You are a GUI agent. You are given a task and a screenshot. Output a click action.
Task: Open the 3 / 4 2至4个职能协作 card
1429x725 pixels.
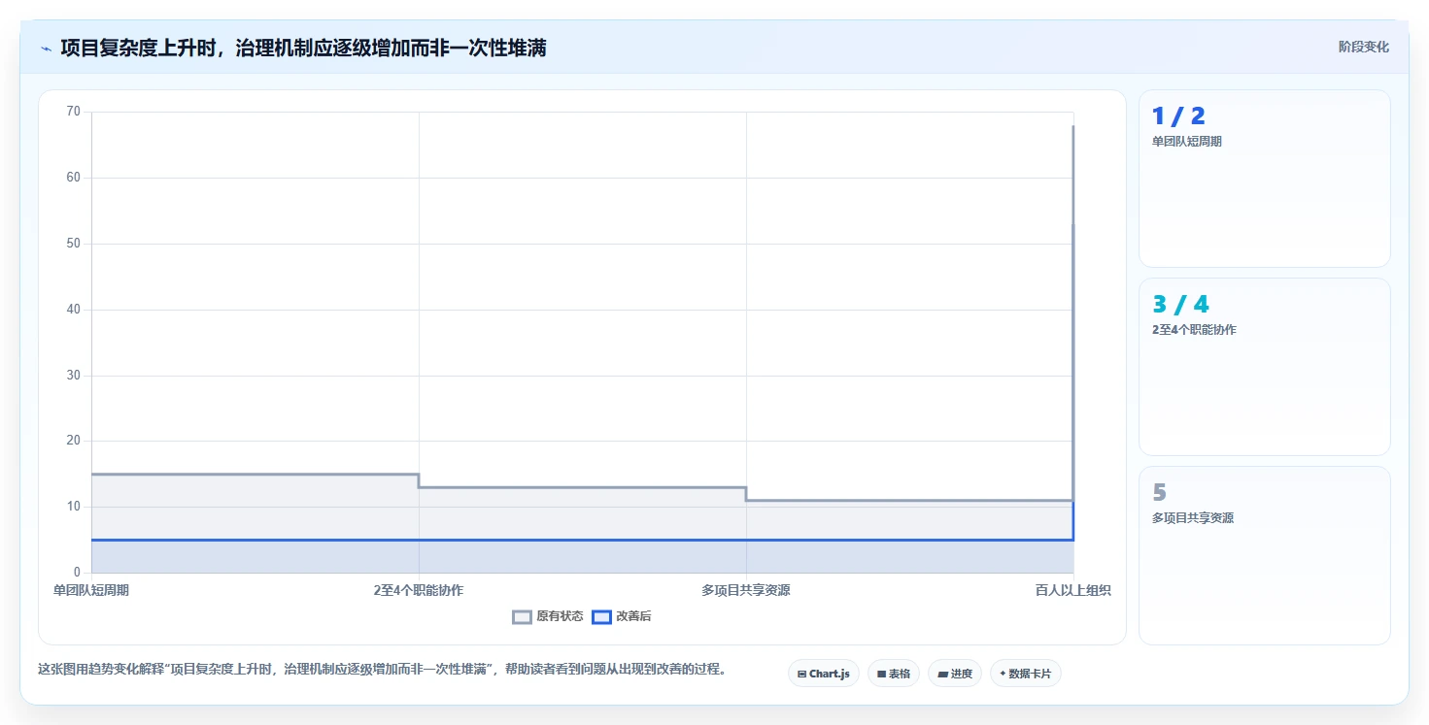1264,367
